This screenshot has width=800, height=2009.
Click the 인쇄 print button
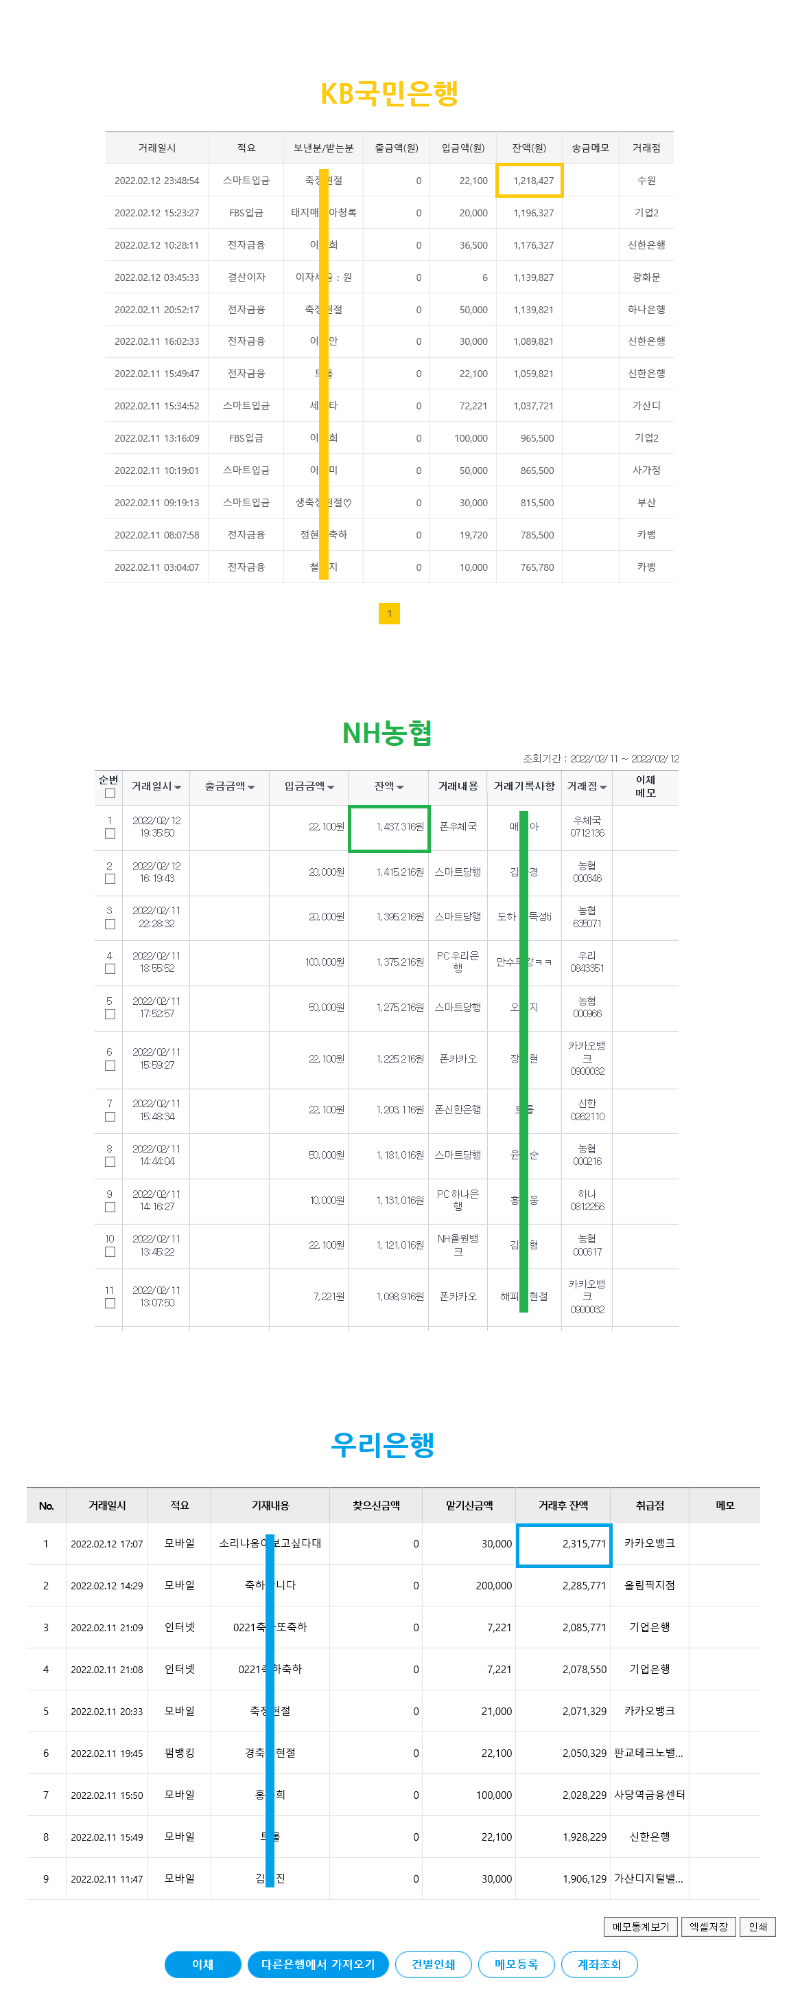pos(757,1927)
